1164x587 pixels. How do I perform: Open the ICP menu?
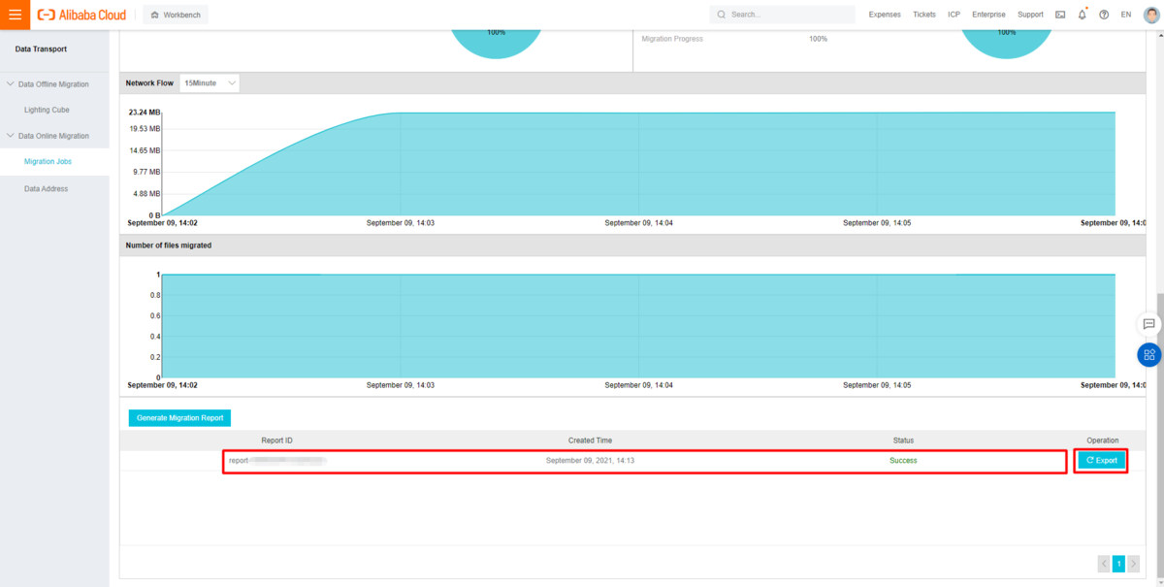click(x=954, y=15)
